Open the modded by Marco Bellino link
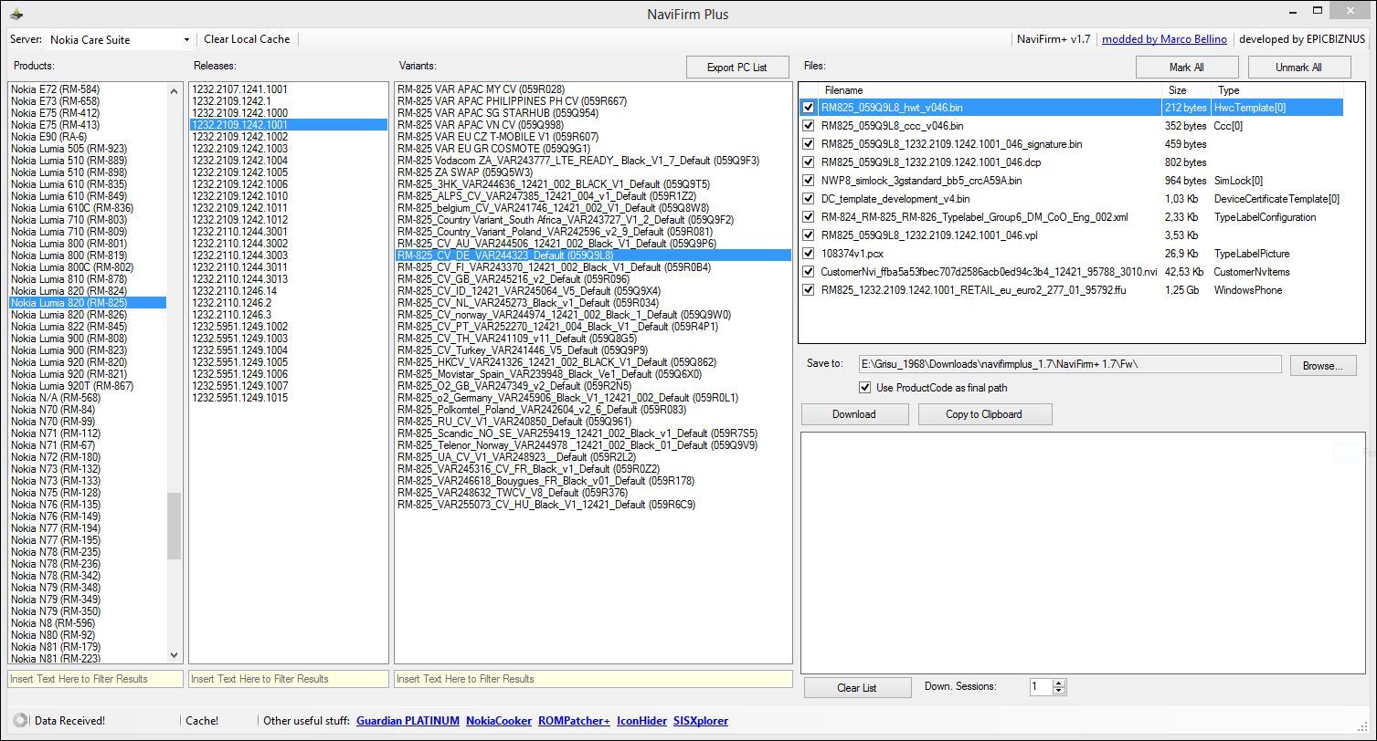This screenshot has height=741, width=1377. coord(1163,39)
